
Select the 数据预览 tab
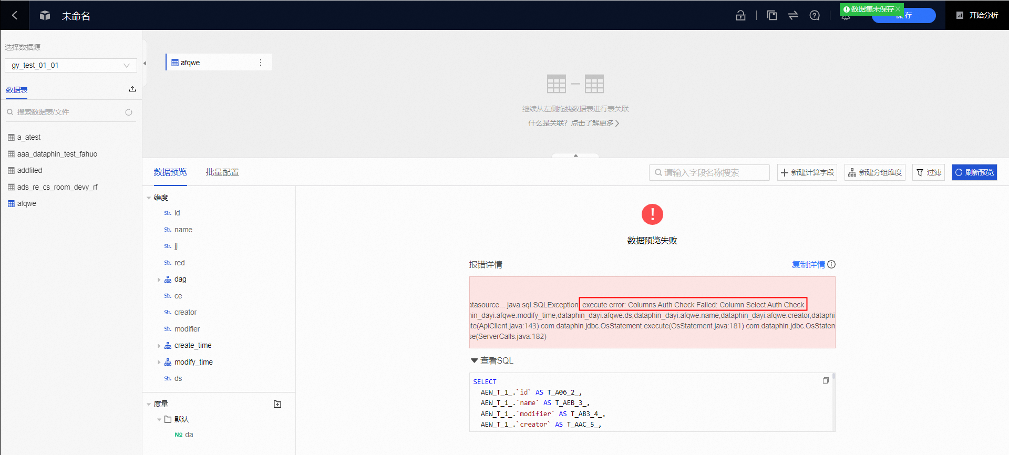170,172
